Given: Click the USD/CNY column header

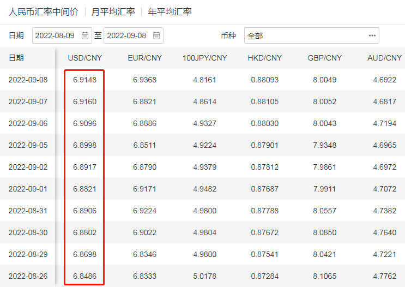Looking at the screenshot, I should pyautogui.click(x=84, y=58).
